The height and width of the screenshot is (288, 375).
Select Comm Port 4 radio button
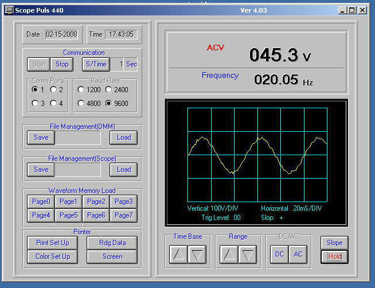coord(53,104)
